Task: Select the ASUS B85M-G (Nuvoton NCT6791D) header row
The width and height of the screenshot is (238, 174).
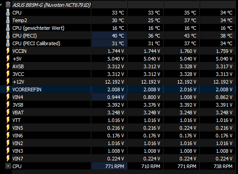Action: coord(118,5)
